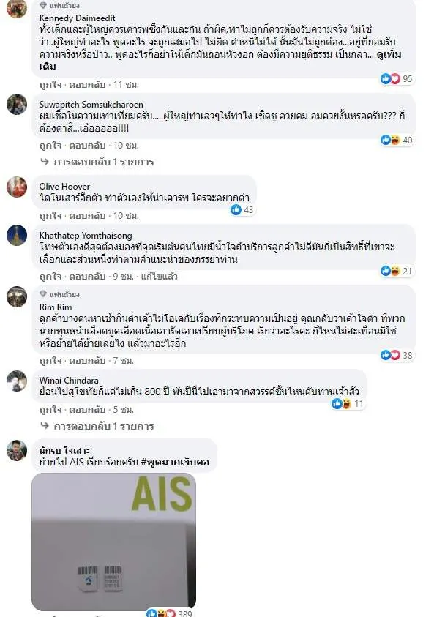The width and height of the screenshot is (434, 617).
Task: Open Suwapitch Somsukcharoen's avatar
Action: (x=17, y=104)
